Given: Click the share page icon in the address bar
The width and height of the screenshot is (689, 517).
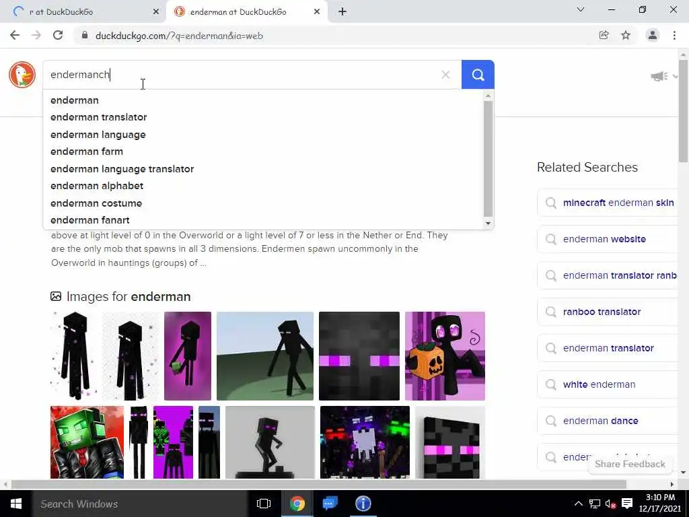Looking at the screenshot, I should (604, 36).
